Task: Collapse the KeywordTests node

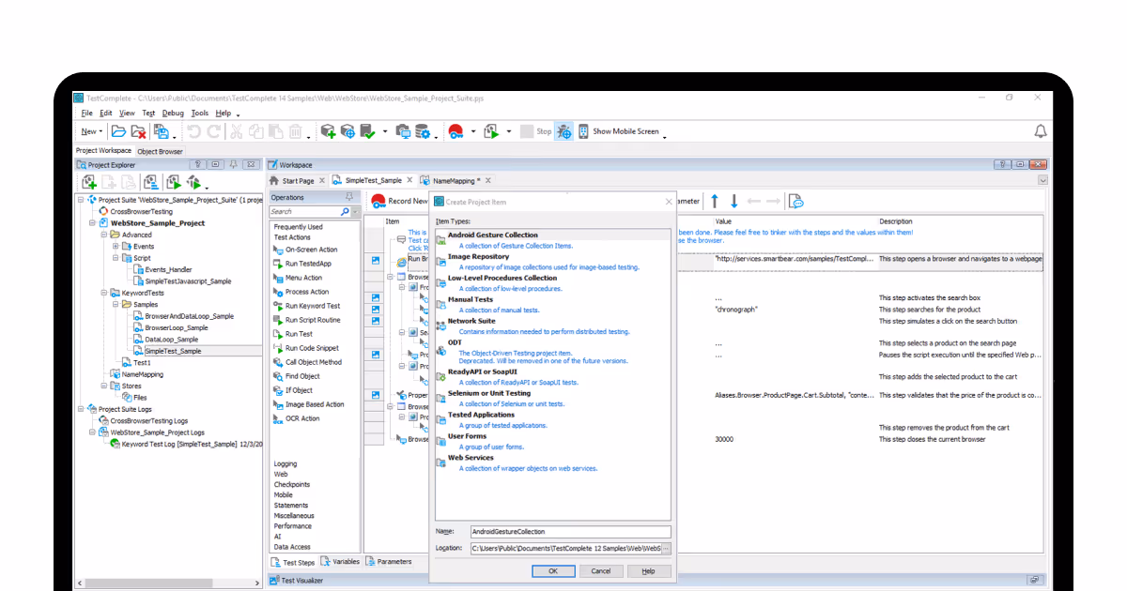Action: pyautogui.click(x=103, y=293)
